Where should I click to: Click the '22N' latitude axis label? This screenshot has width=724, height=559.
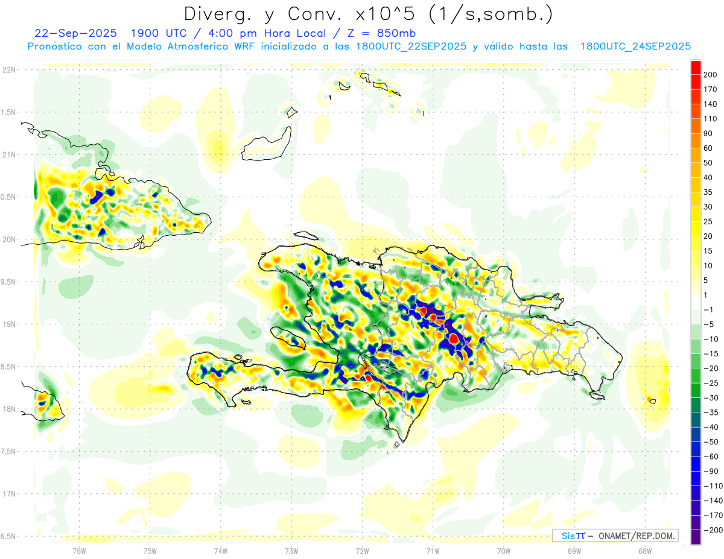pos(9,70)
